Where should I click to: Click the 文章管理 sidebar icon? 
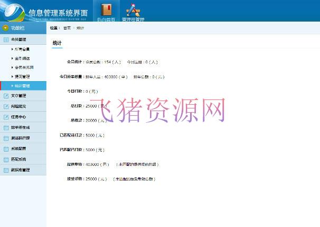click(6, 96)
